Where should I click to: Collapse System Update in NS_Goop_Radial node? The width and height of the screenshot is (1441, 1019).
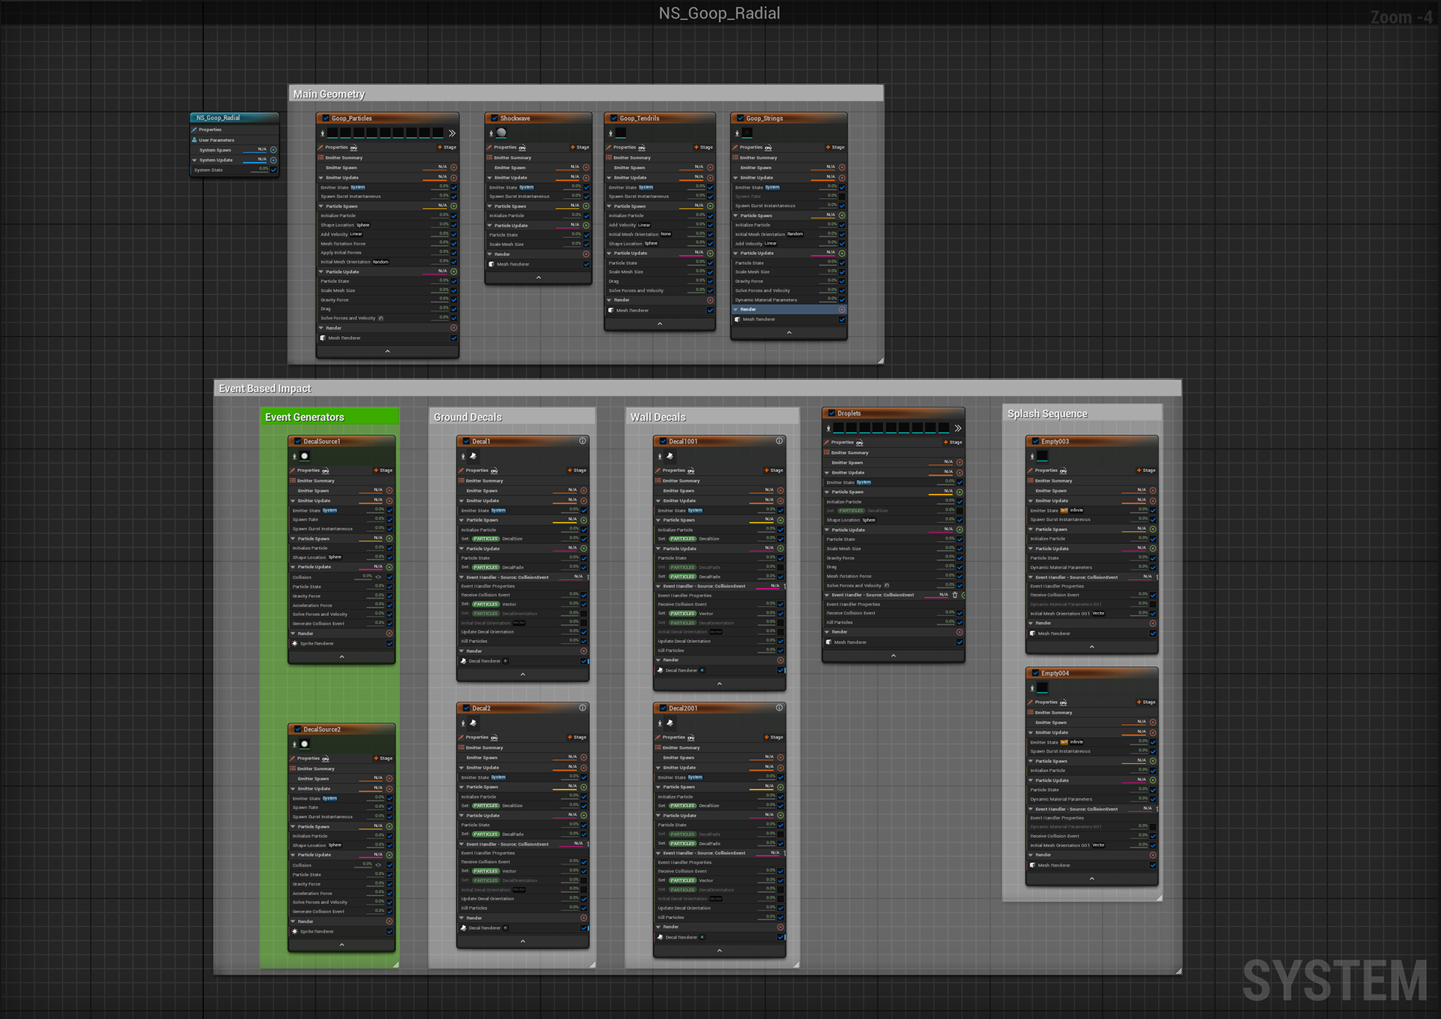point(195,160)
